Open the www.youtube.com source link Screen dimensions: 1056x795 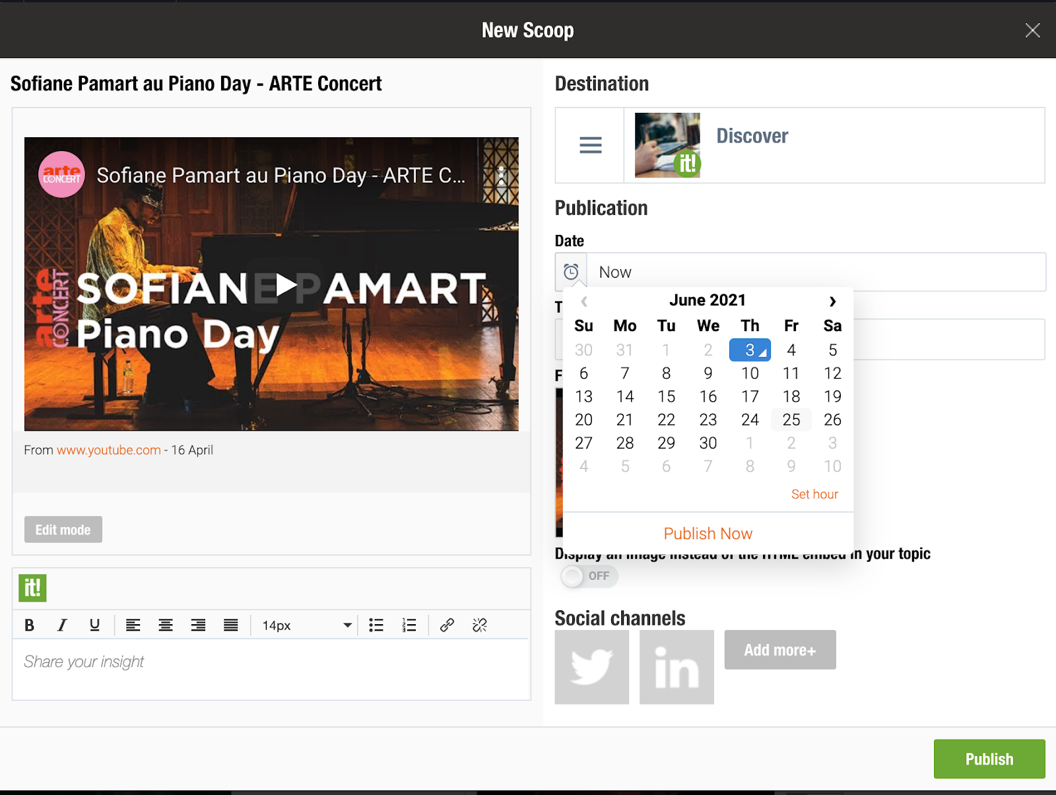109,450
